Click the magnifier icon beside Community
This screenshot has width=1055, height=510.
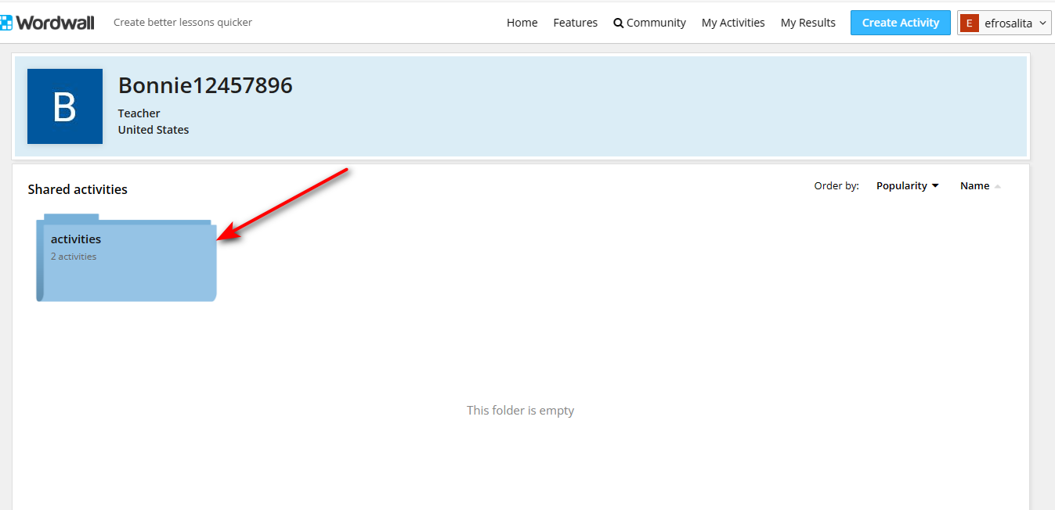click(x=618, y=23)
